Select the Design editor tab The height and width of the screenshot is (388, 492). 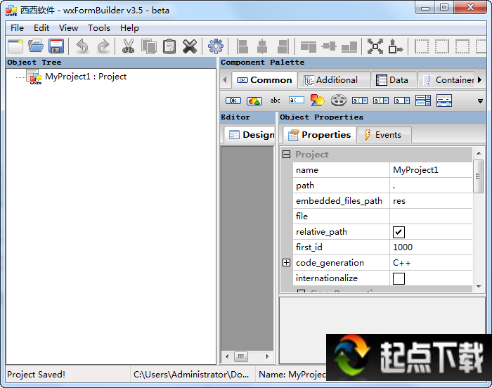coord(250,135)
